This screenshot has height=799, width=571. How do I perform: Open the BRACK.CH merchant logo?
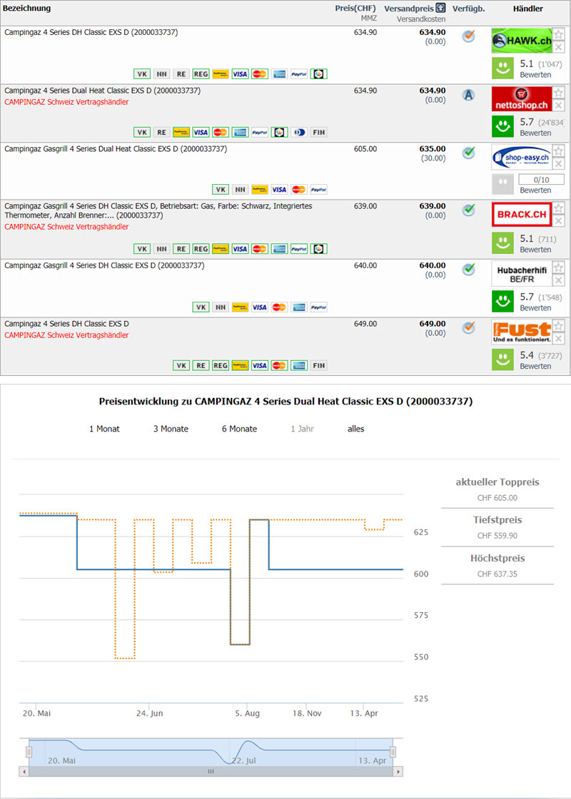(522, 215)
